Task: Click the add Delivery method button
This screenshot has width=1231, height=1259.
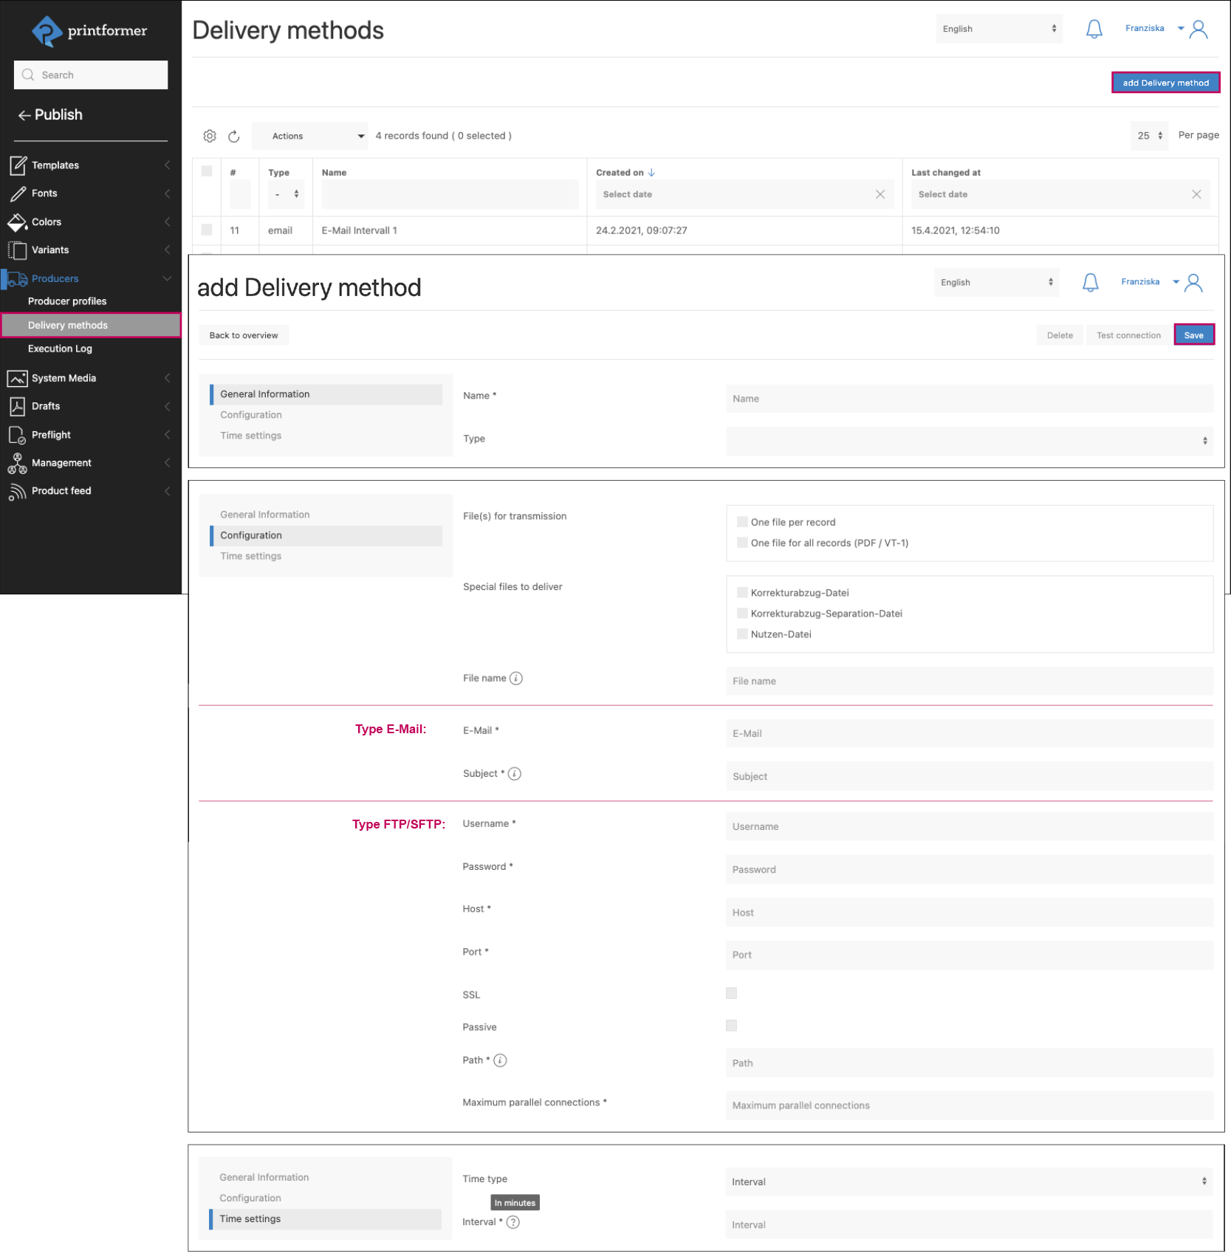Action: click(x=1165, y=83)
